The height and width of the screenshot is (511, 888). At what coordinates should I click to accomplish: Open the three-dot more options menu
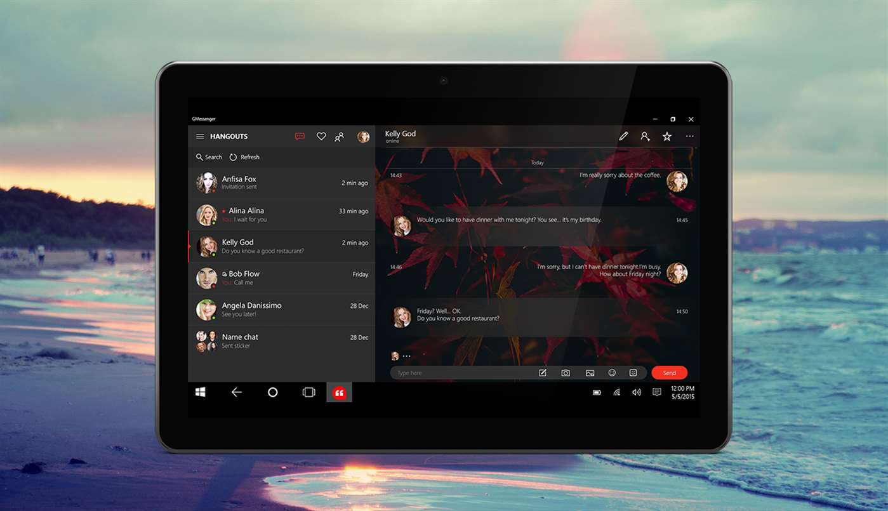pos(689,136)
